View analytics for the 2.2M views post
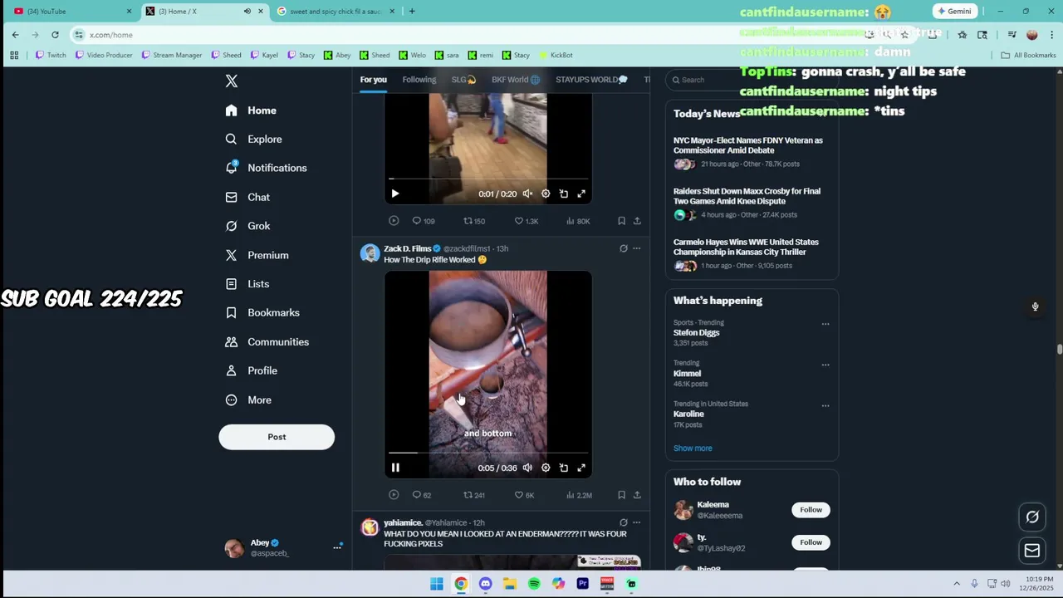Viewport: 1063px width, 598px height. pyautogui.click(x=579, y=495)
